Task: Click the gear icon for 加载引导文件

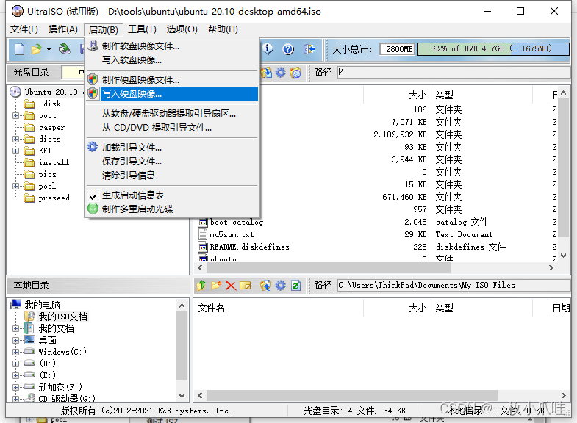Action: click(93, 147)
